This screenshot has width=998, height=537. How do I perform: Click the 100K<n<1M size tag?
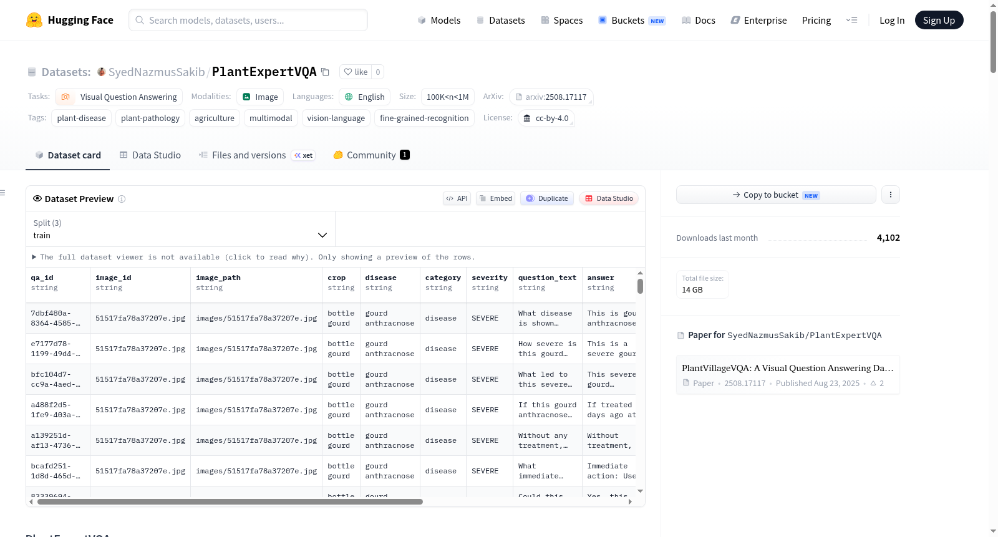(x=448, y=97)
